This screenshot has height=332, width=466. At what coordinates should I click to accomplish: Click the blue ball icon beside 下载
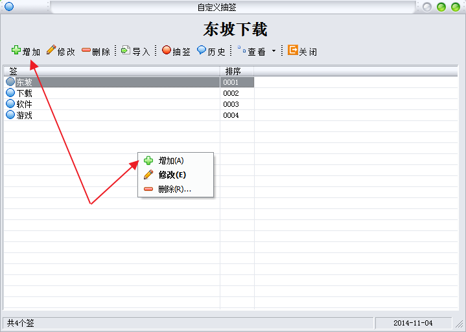coord(10,93)
